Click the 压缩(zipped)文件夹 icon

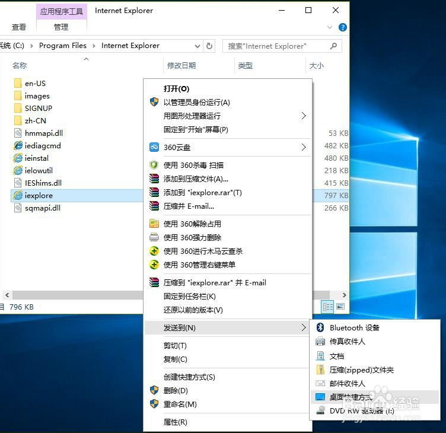click(320, 370)
